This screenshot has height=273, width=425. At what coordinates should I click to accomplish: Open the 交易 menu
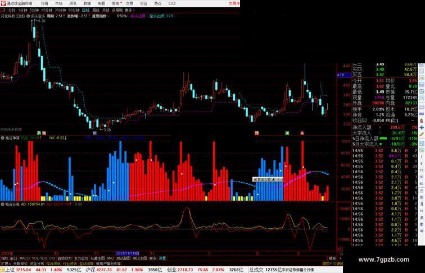tap(129, 3)
